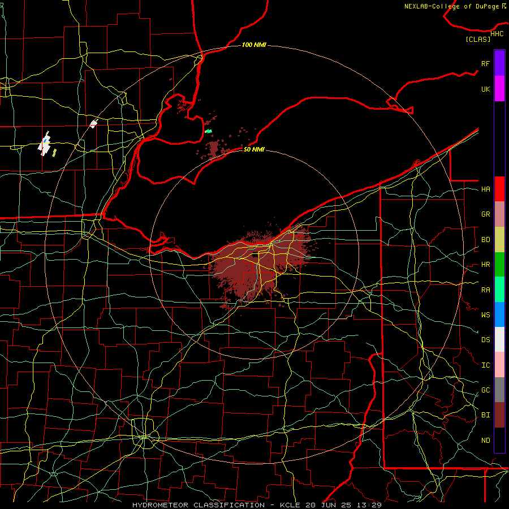Screen dimensions: 509x509
Task: Click the "50 NMI" range ring label
Action: point(254,149)
